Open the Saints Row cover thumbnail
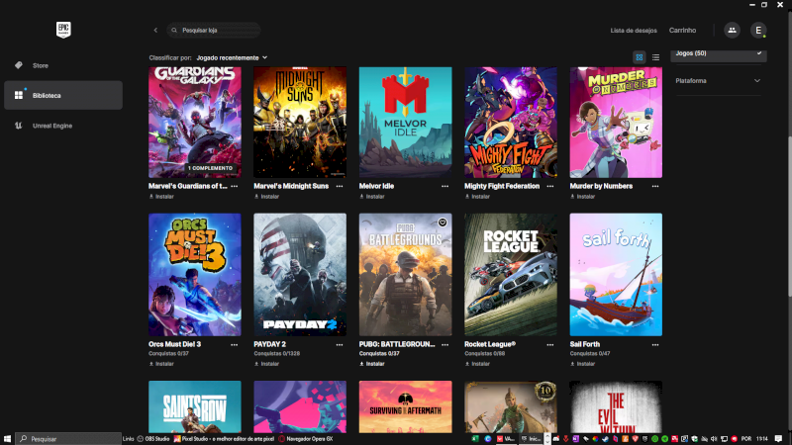Viewport: 792px width, 445px height. pyautogui.click(x=195, y=406)
